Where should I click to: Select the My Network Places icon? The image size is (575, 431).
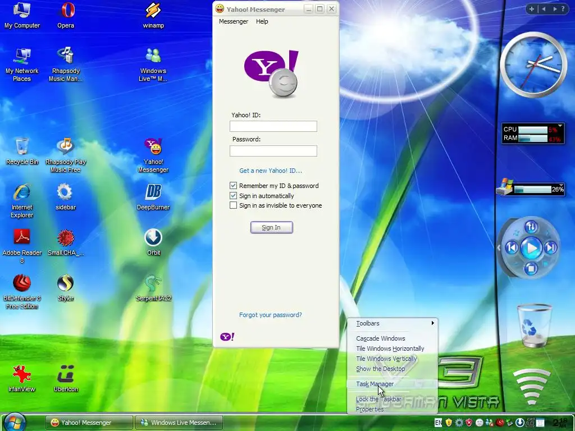click(x=22, y=65)
